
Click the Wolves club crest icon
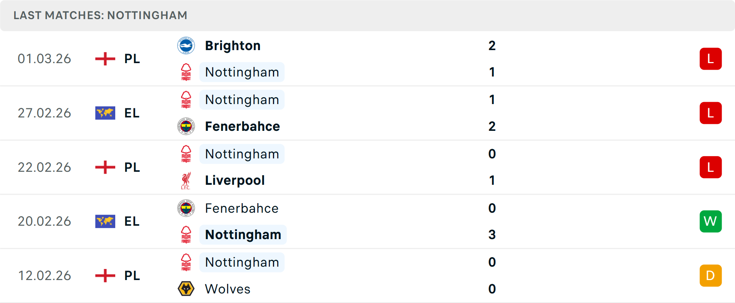coord(186,289)
